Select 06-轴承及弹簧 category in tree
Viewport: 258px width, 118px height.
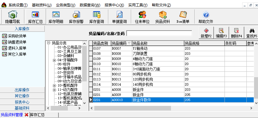click(x=69, y=69)
